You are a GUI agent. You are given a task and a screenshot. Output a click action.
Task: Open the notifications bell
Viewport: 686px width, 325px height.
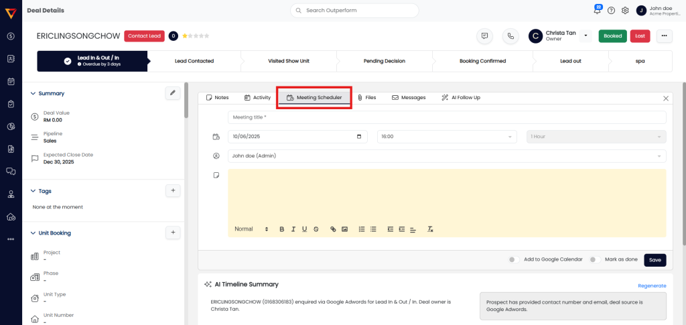pyautogui.click(x=597, y=11)
